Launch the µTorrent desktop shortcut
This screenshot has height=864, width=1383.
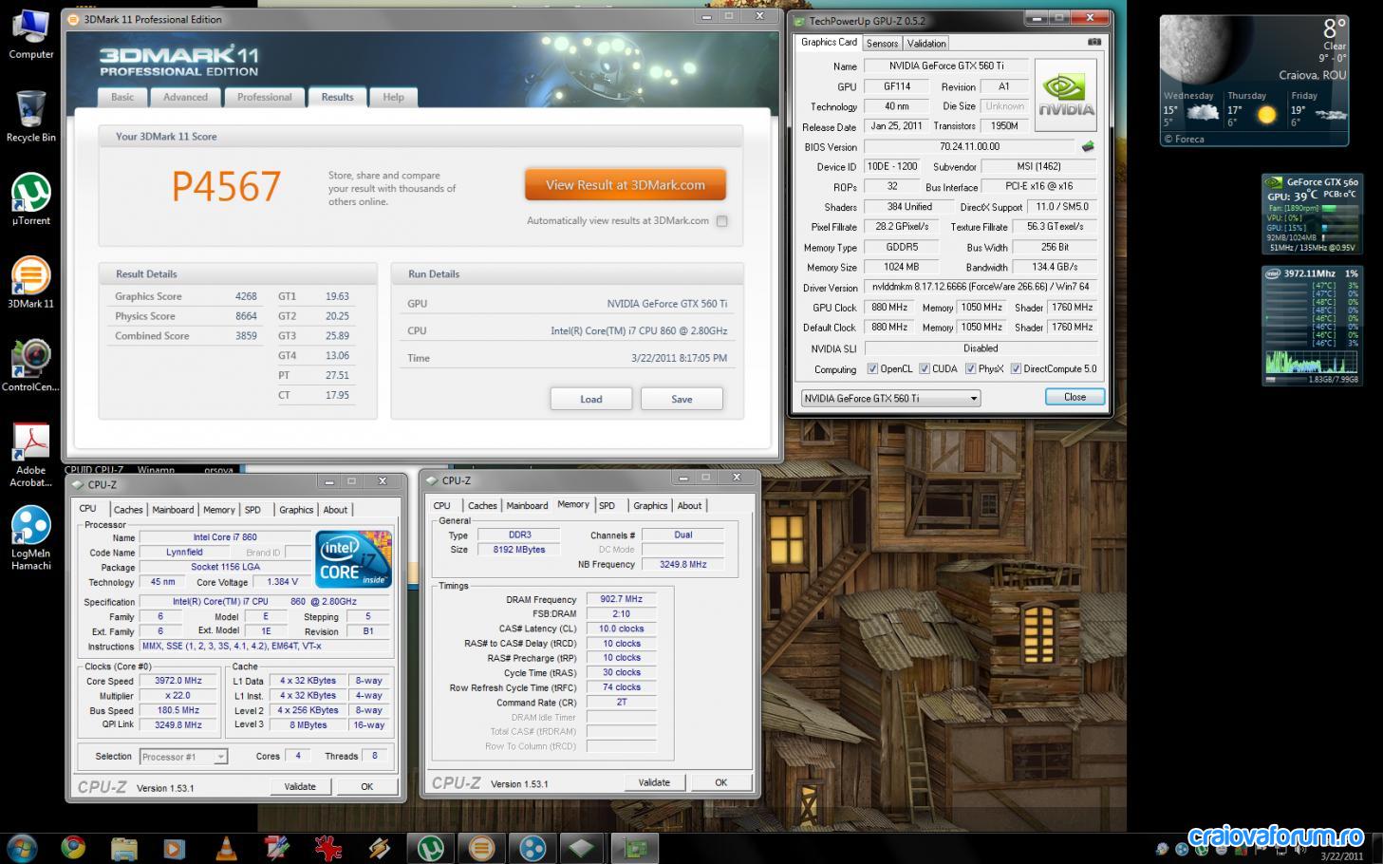coord(30,200)
